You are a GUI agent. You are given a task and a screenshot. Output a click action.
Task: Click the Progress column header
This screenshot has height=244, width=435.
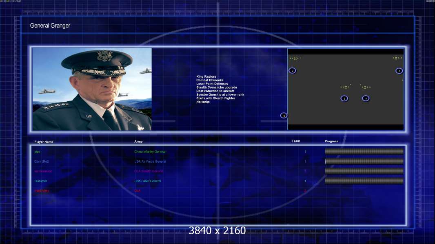(x=331, y=141)
